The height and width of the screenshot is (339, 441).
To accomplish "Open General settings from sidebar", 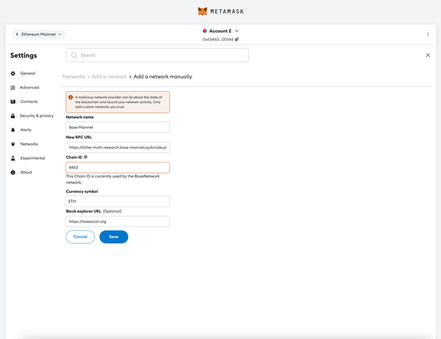I will (x=28, y=74).
